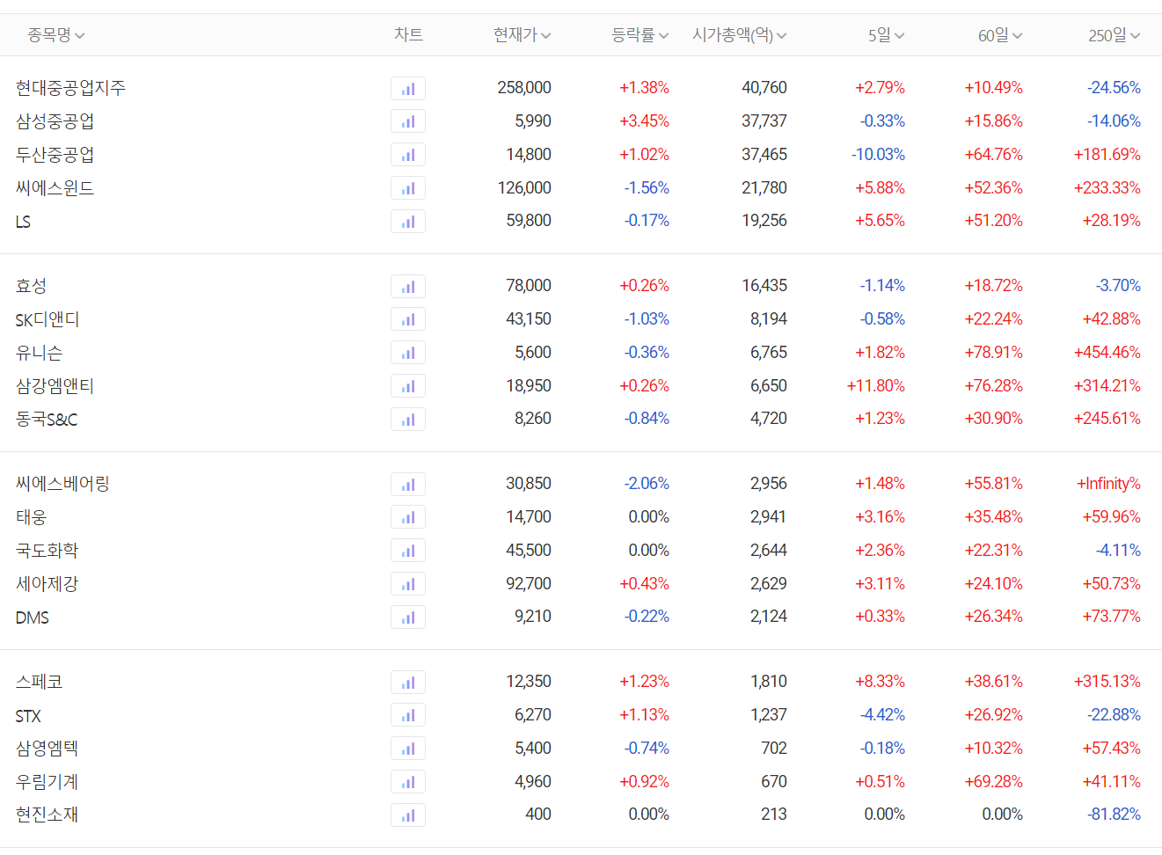1162x855 pixels.
Task: Select 60일 value +78.91%
Action: click(994, 353)
